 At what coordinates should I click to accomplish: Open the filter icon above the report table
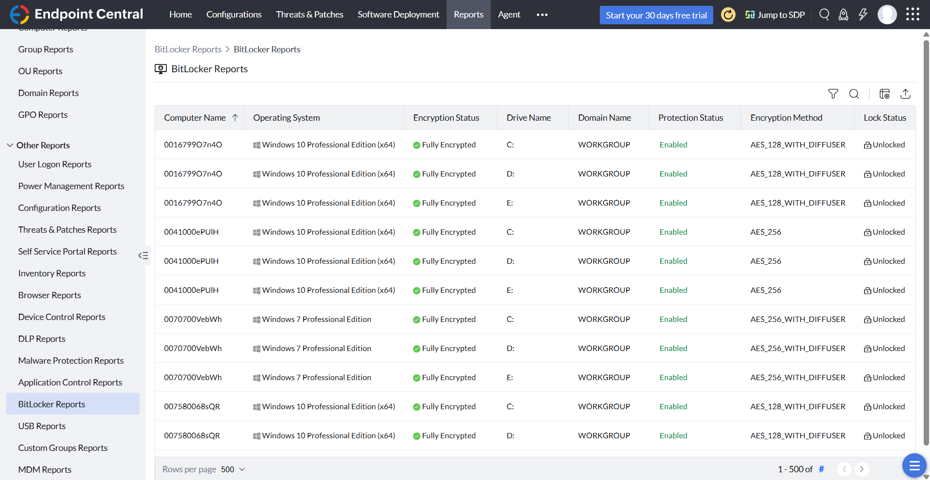(x=833, y=94)
